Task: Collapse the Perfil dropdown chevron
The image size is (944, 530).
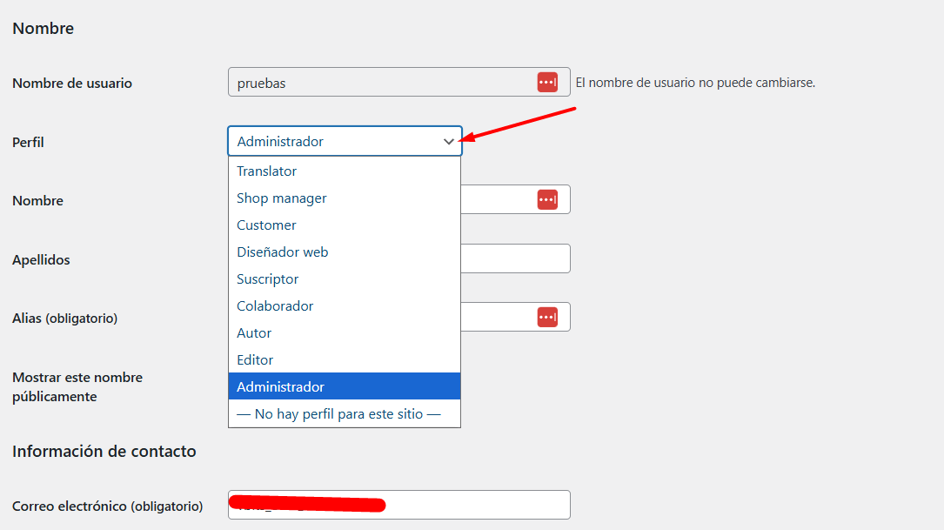Action: point(449,142)
